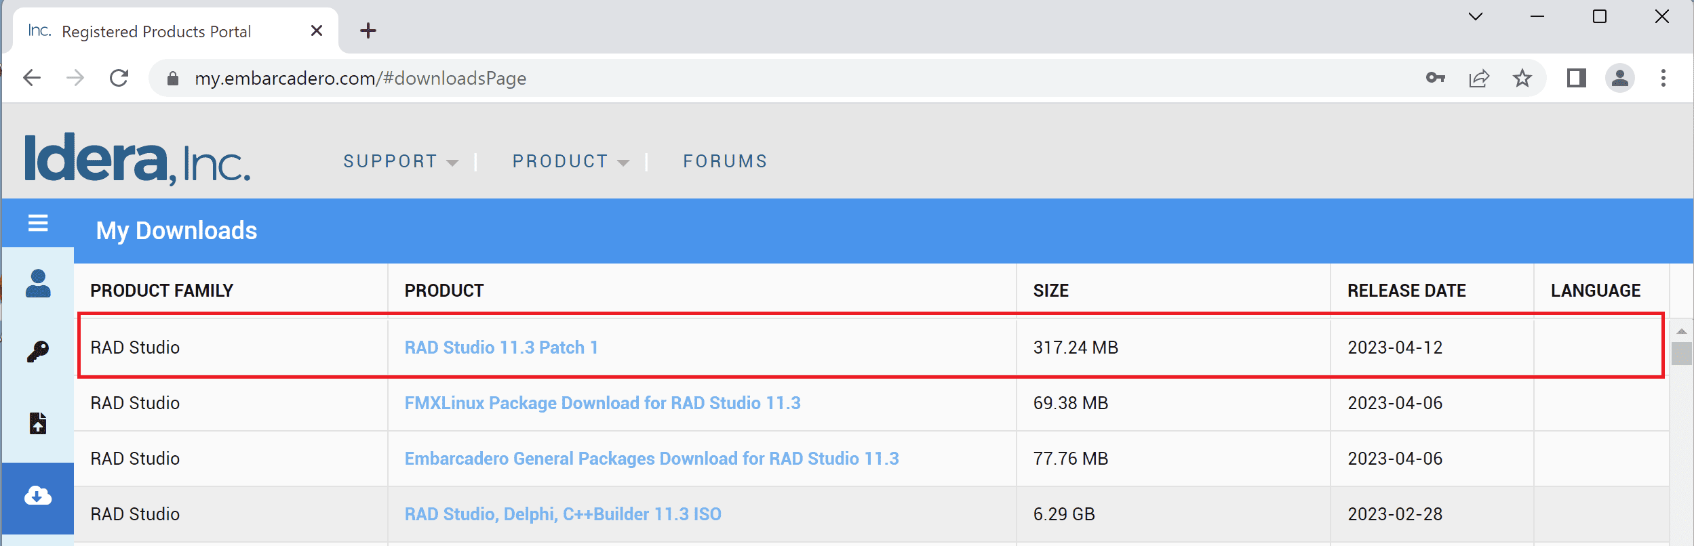Viewport: 1694px width, 546px height.
Task: Open the tab search chevron in title bar
Action: [1475, 16]
